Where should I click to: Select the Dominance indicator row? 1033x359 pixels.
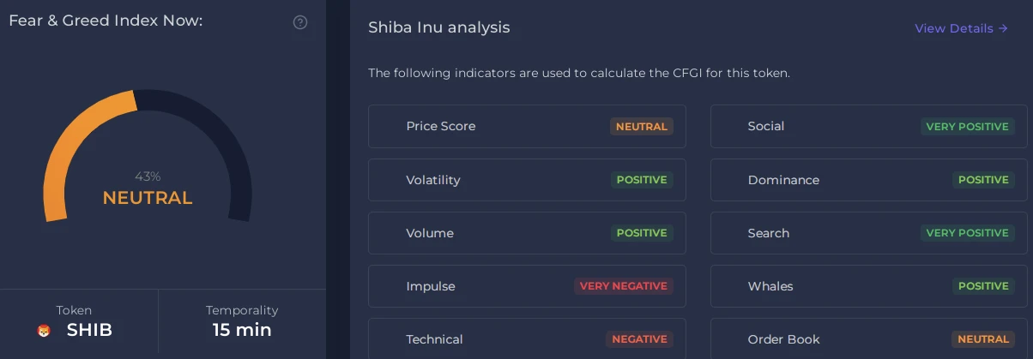click(x=869, y=180)
